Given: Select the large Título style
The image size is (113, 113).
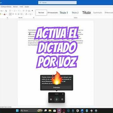Looking at the screenshot, I should [x=86, y=13].
